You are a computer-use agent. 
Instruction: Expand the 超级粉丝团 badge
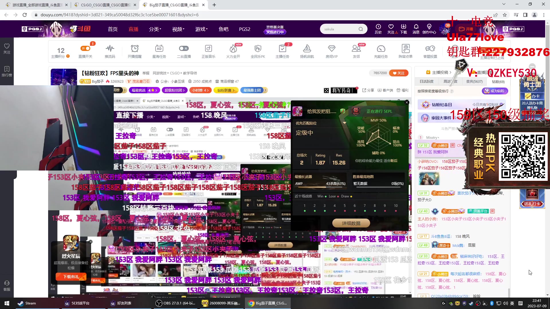tap(174, 90)
